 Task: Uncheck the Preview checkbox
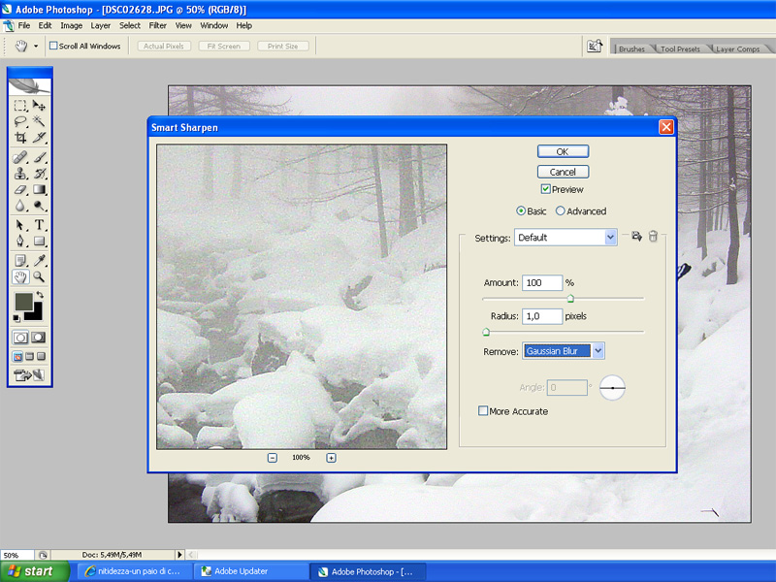coord(546,189)
